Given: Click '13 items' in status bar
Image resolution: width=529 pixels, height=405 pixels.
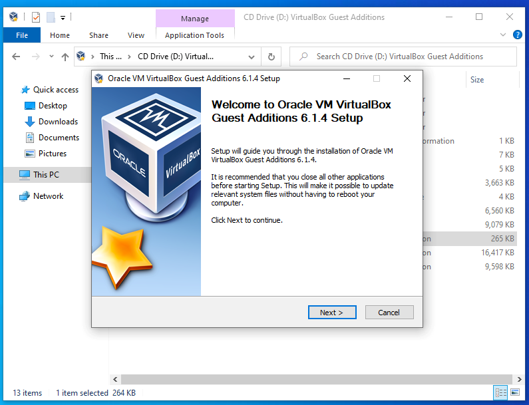Looking at the screenshot, I should (27, 393).
